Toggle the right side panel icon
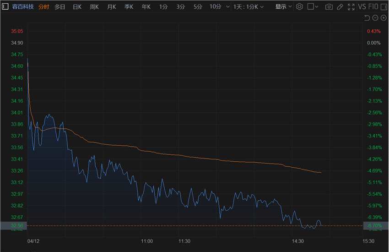Viewport: 389px width, 252px height. pos(384,7)
